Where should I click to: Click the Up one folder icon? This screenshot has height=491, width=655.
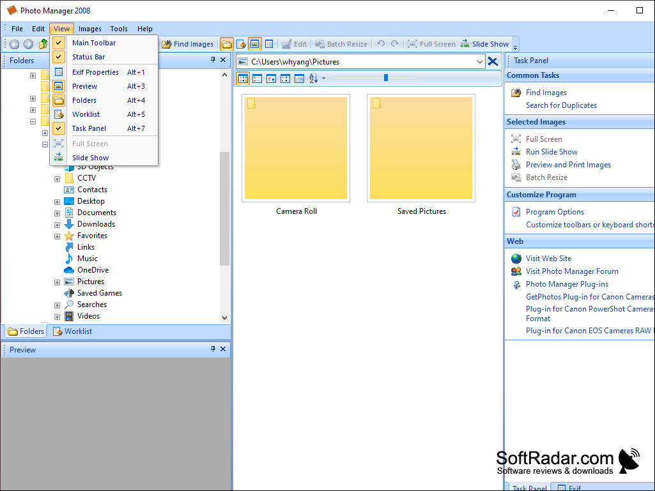[x=43, y=44]
